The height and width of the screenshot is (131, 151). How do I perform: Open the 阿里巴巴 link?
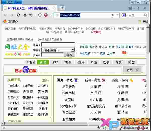point(69,112)
